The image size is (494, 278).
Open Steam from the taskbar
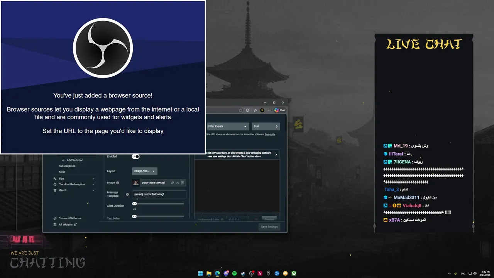click(243, 273)
